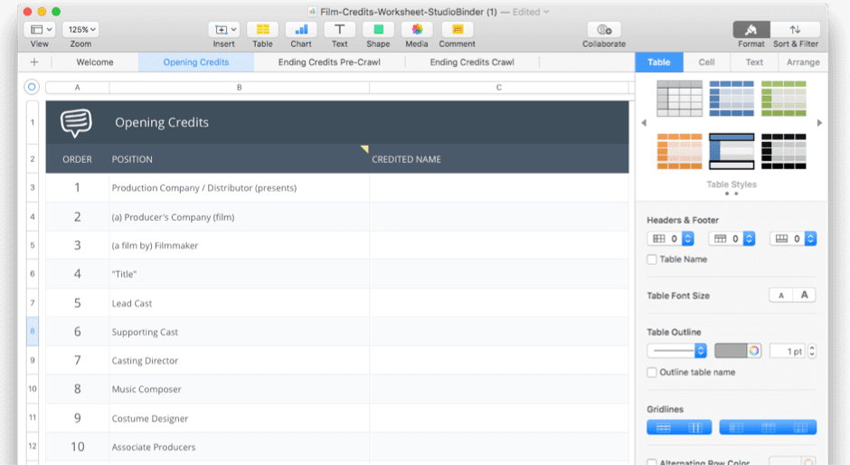Change header rows count stepper
The width and height of the screenshot is (850, 465).
click(x=749, y=239)
